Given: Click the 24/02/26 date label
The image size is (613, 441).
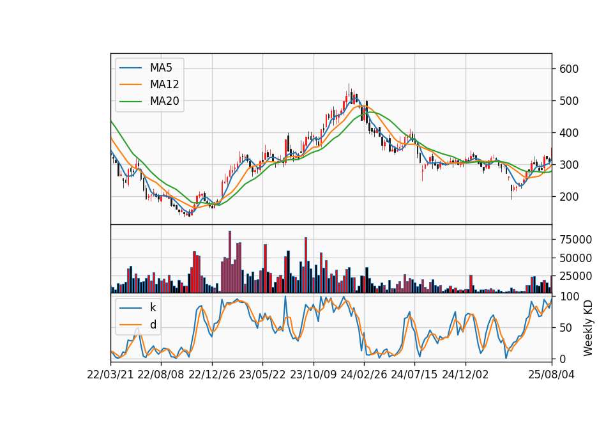Looking at the screenshot, I should (364, 375).
